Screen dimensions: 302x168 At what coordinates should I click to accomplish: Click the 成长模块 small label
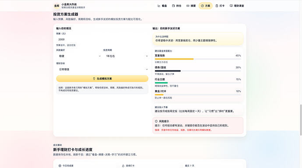(57, 145)
